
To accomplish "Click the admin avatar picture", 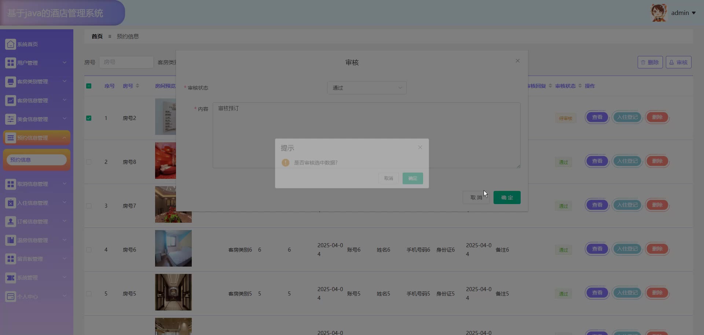I will pos(659,13).
